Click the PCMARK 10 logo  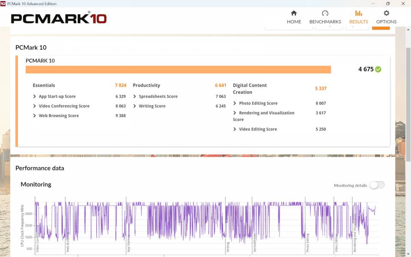tap(59, 18)
